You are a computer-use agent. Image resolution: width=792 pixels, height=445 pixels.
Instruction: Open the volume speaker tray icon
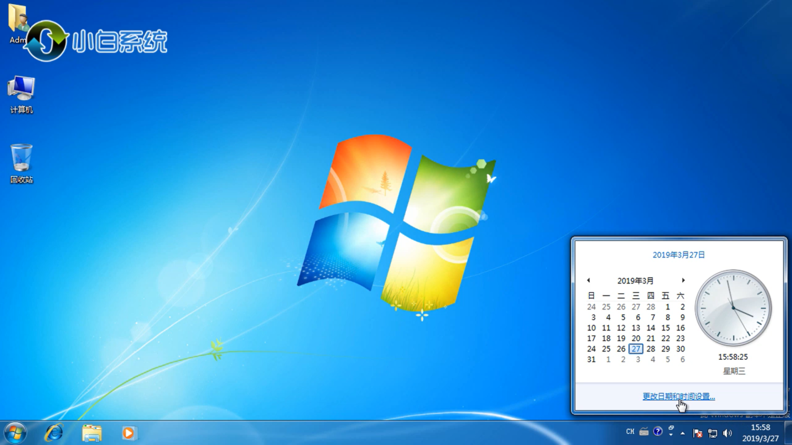[728, 433]
